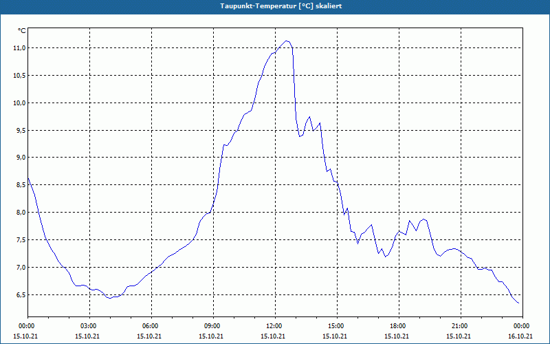
Task: Click the 7,5 y-axis label
Action: tap(21, 239)
